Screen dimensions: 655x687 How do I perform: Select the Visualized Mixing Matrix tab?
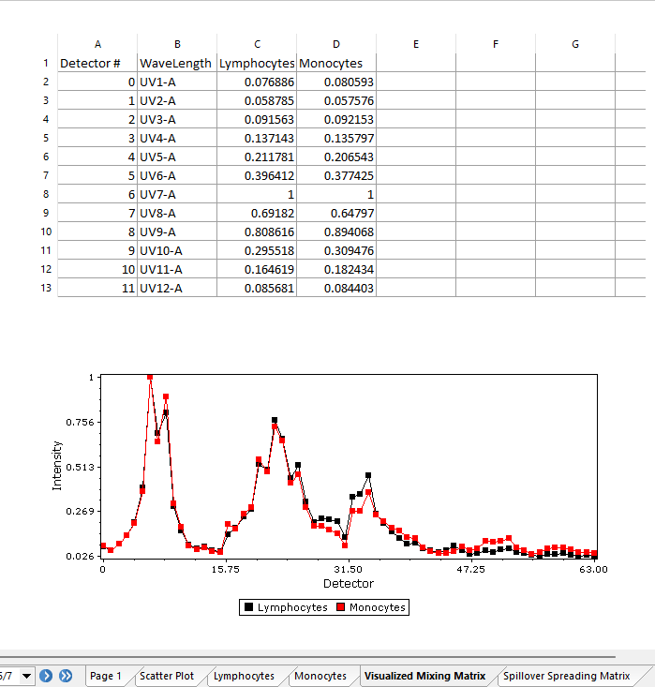tap(425, 676)
